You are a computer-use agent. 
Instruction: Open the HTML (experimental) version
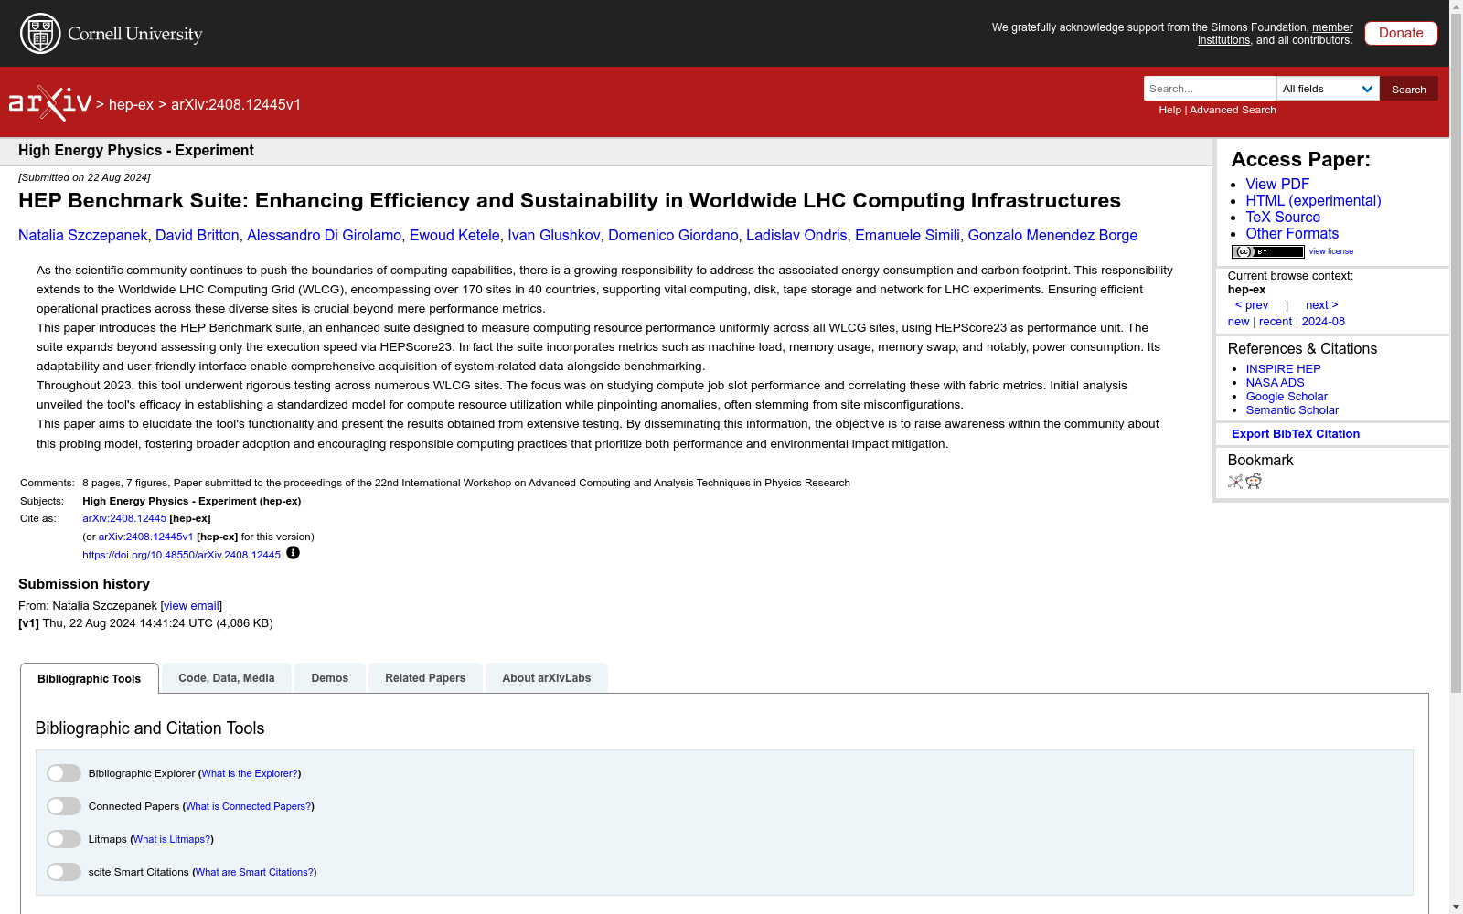[x=1313, y=201]
